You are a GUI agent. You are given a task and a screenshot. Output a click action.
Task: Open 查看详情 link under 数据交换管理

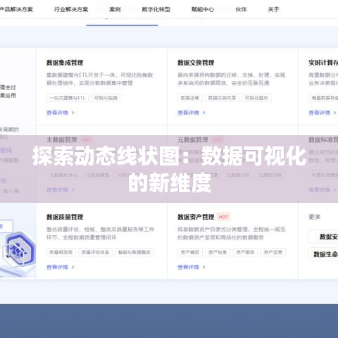coord(188,113)
